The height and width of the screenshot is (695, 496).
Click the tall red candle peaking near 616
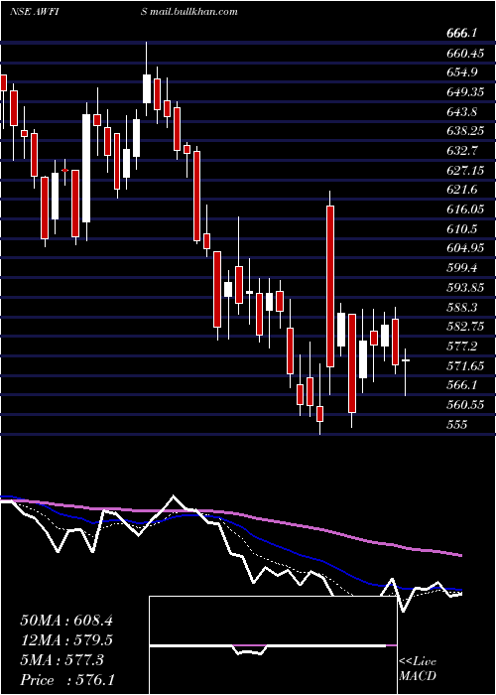point(330,287)
